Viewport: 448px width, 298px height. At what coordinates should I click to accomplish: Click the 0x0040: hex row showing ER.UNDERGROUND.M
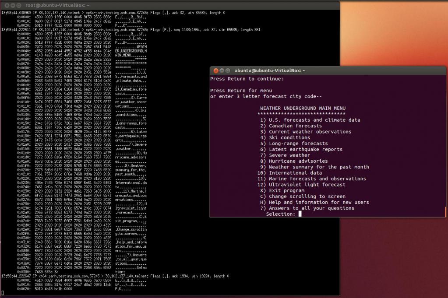tap(82, 51)
